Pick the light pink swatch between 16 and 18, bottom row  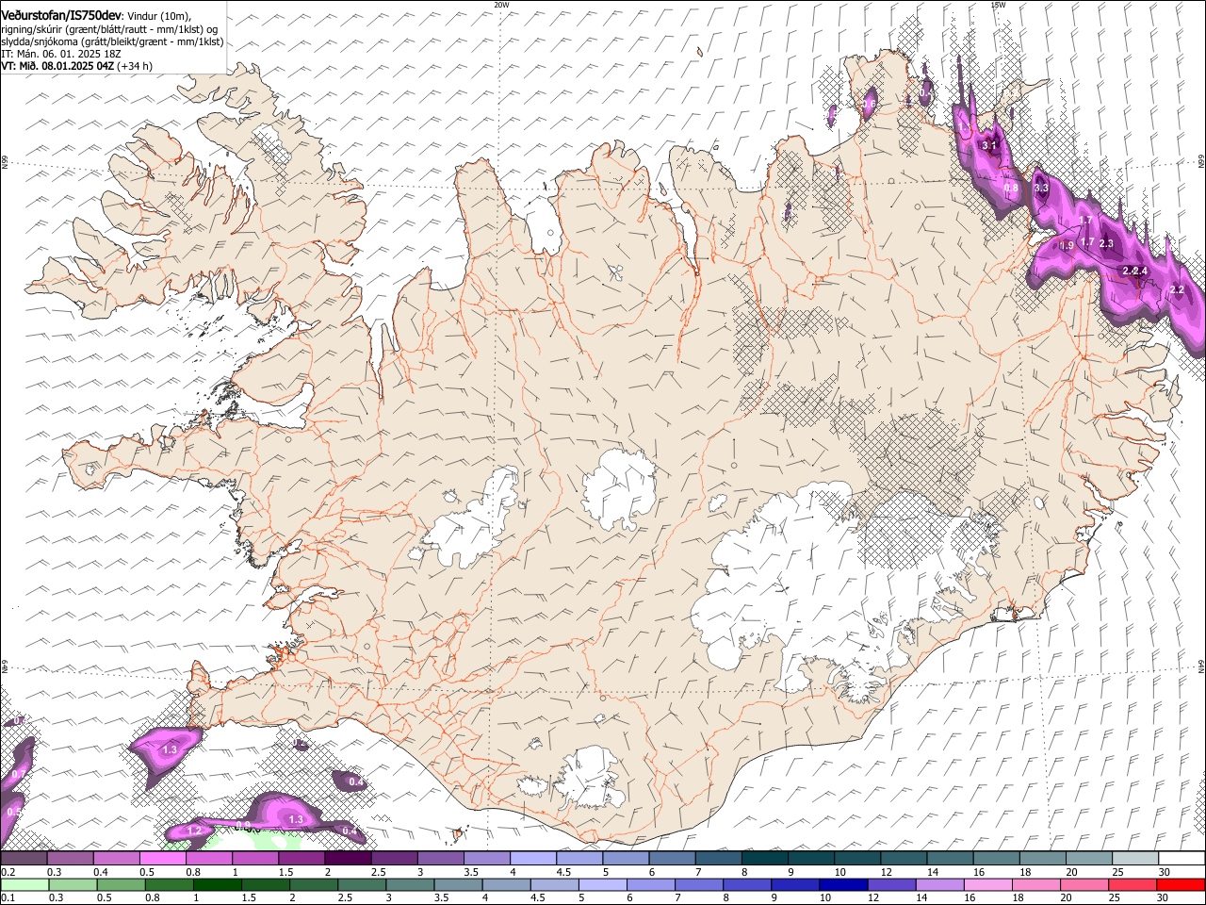point(988,885)
